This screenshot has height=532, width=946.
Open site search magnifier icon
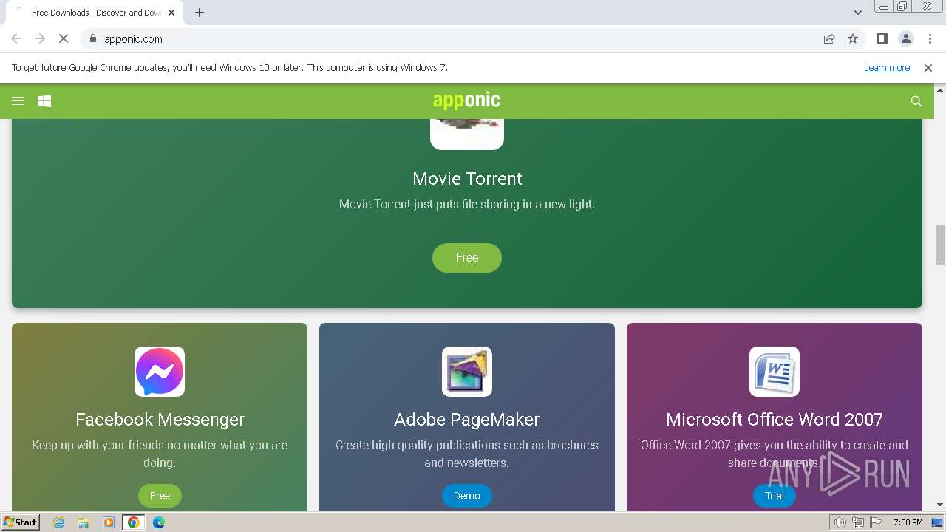tap(916, 101)
